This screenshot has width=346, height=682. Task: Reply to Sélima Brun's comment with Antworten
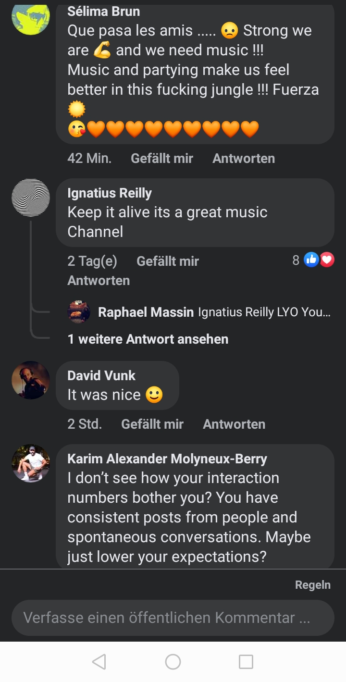[244, 158]
